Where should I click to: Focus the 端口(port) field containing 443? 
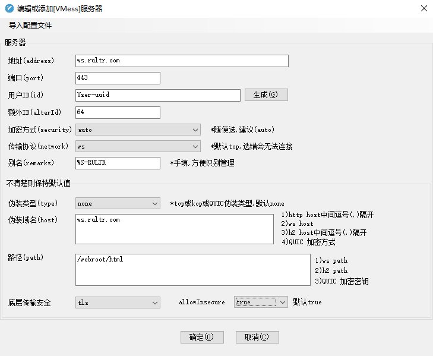click(118, 78)
